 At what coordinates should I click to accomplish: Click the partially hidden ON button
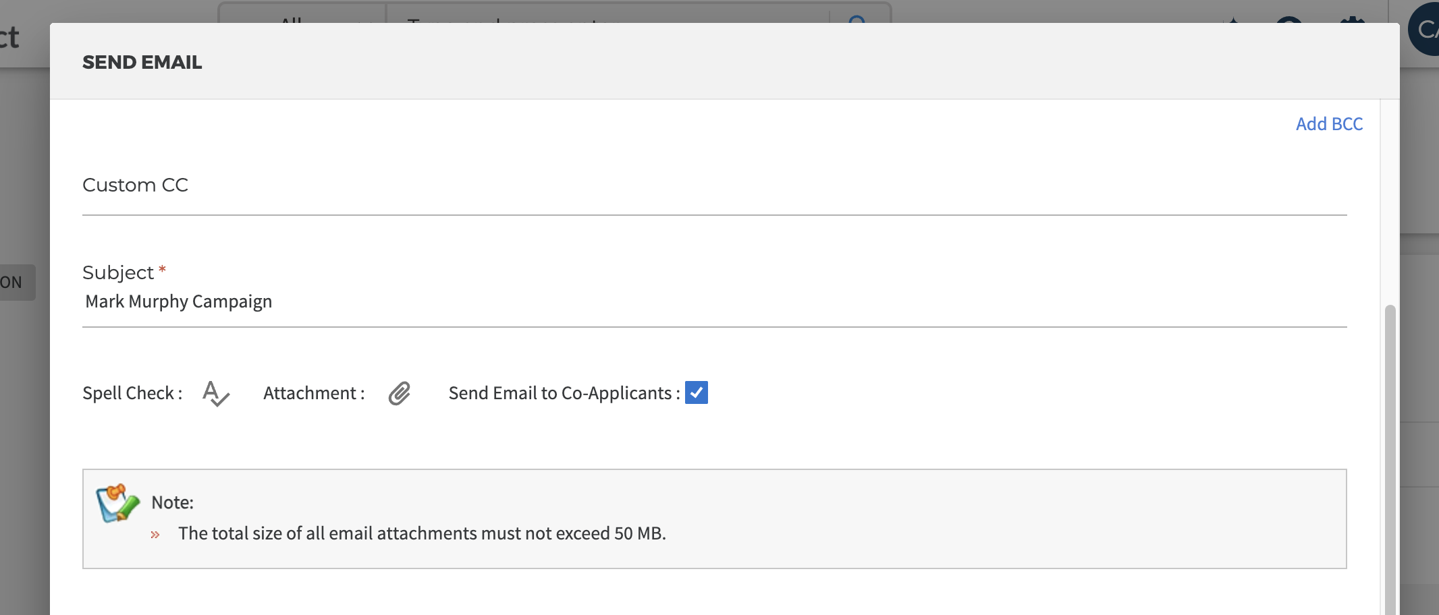coord(15,282)
